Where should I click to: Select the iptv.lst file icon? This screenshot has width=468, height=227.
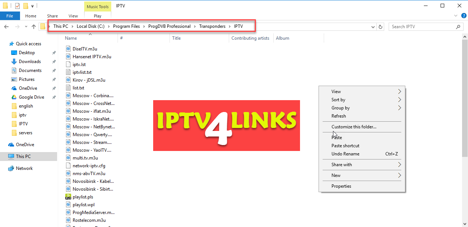[68, 64]
